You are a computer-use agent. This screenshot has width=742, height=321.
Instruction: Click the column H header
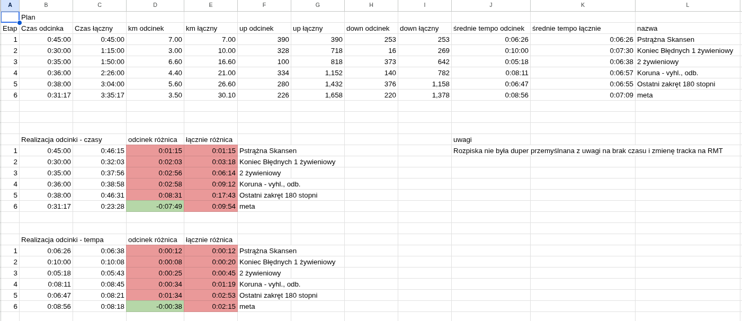coord(371,5)
